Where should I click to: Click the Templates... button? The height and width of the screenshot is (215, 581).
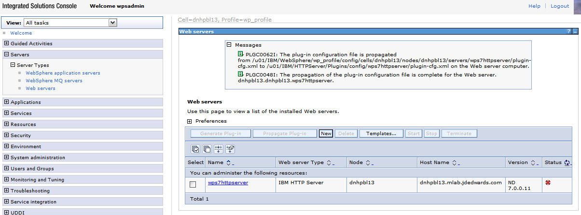pos(381,133)
